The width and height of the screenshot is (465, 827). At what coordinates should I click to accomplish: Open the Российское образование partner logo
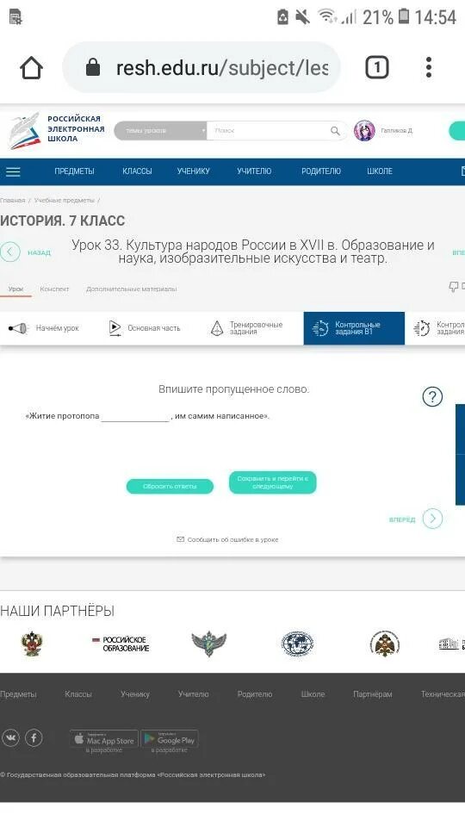pyautogui.click(x=121, y=644)
